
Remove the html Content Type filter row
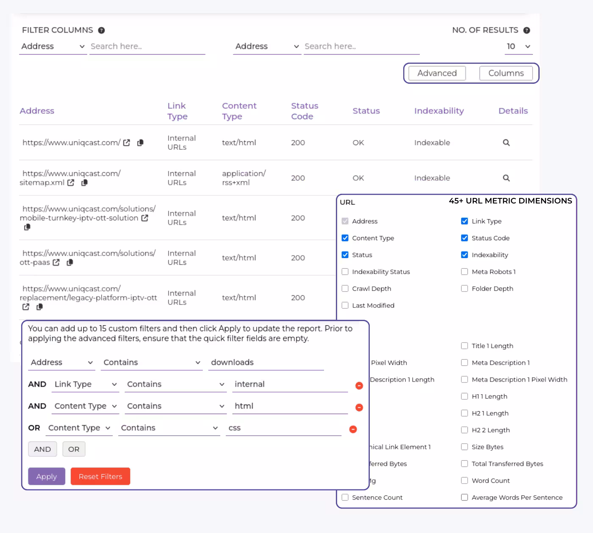click(x=359, y=407)
